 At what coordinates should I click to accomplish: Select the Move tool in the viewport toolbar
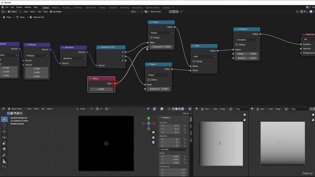[x=4, y=132]
